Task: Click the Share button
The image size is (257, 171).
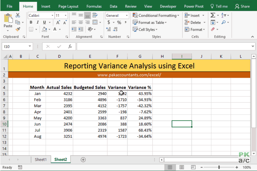Action: click(242, 6)
